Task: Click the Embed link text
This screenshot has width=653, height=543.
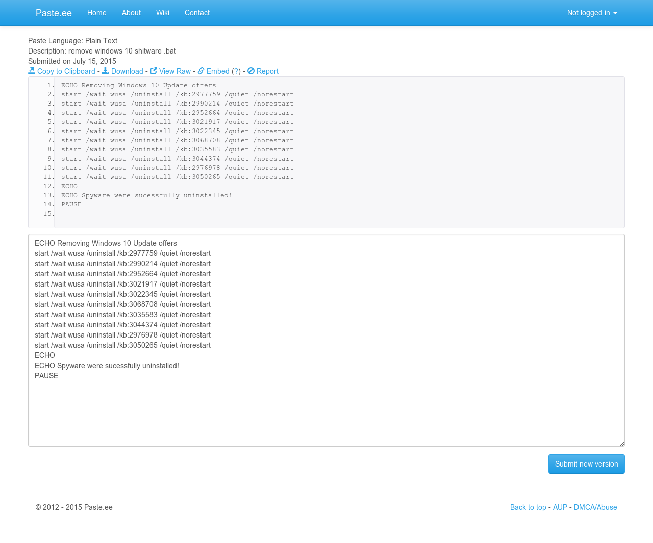Action: point(218,71)
